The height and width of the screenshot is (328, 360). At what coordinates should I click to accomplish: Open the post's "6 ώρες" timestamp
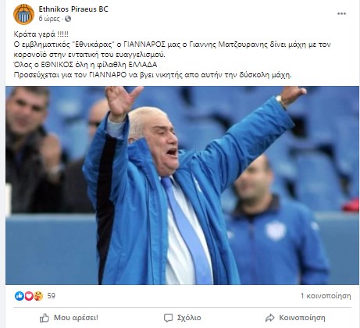point(49,19)
